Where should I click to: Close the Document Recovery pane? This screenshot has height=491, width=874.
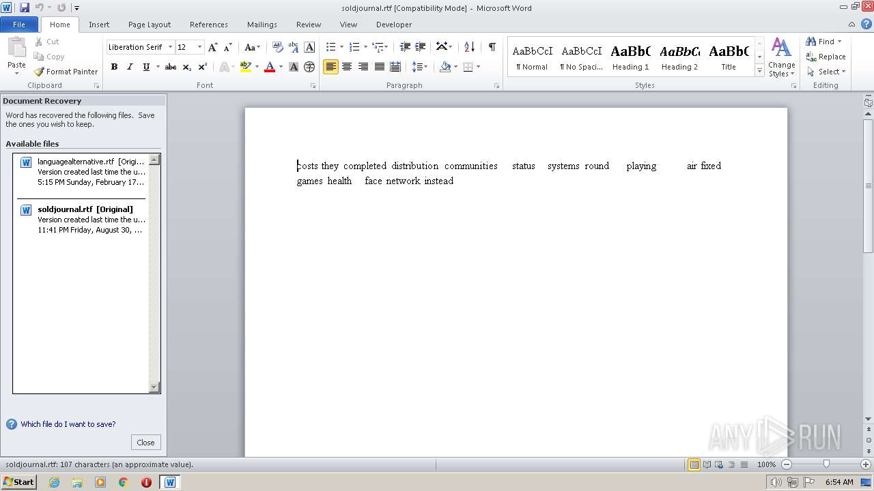[145, 442]
